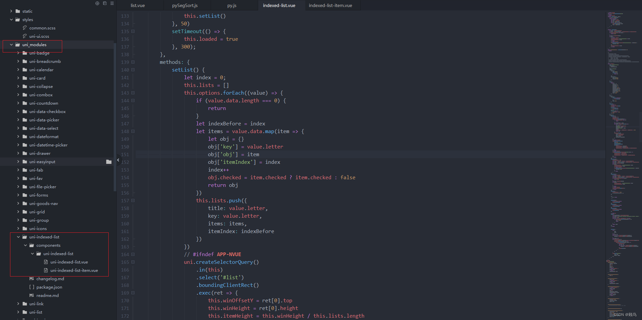This screenshot has width=642, height=320.
Task: Click the folder icon of uni-forms
Action: click(x=25, y=195)
